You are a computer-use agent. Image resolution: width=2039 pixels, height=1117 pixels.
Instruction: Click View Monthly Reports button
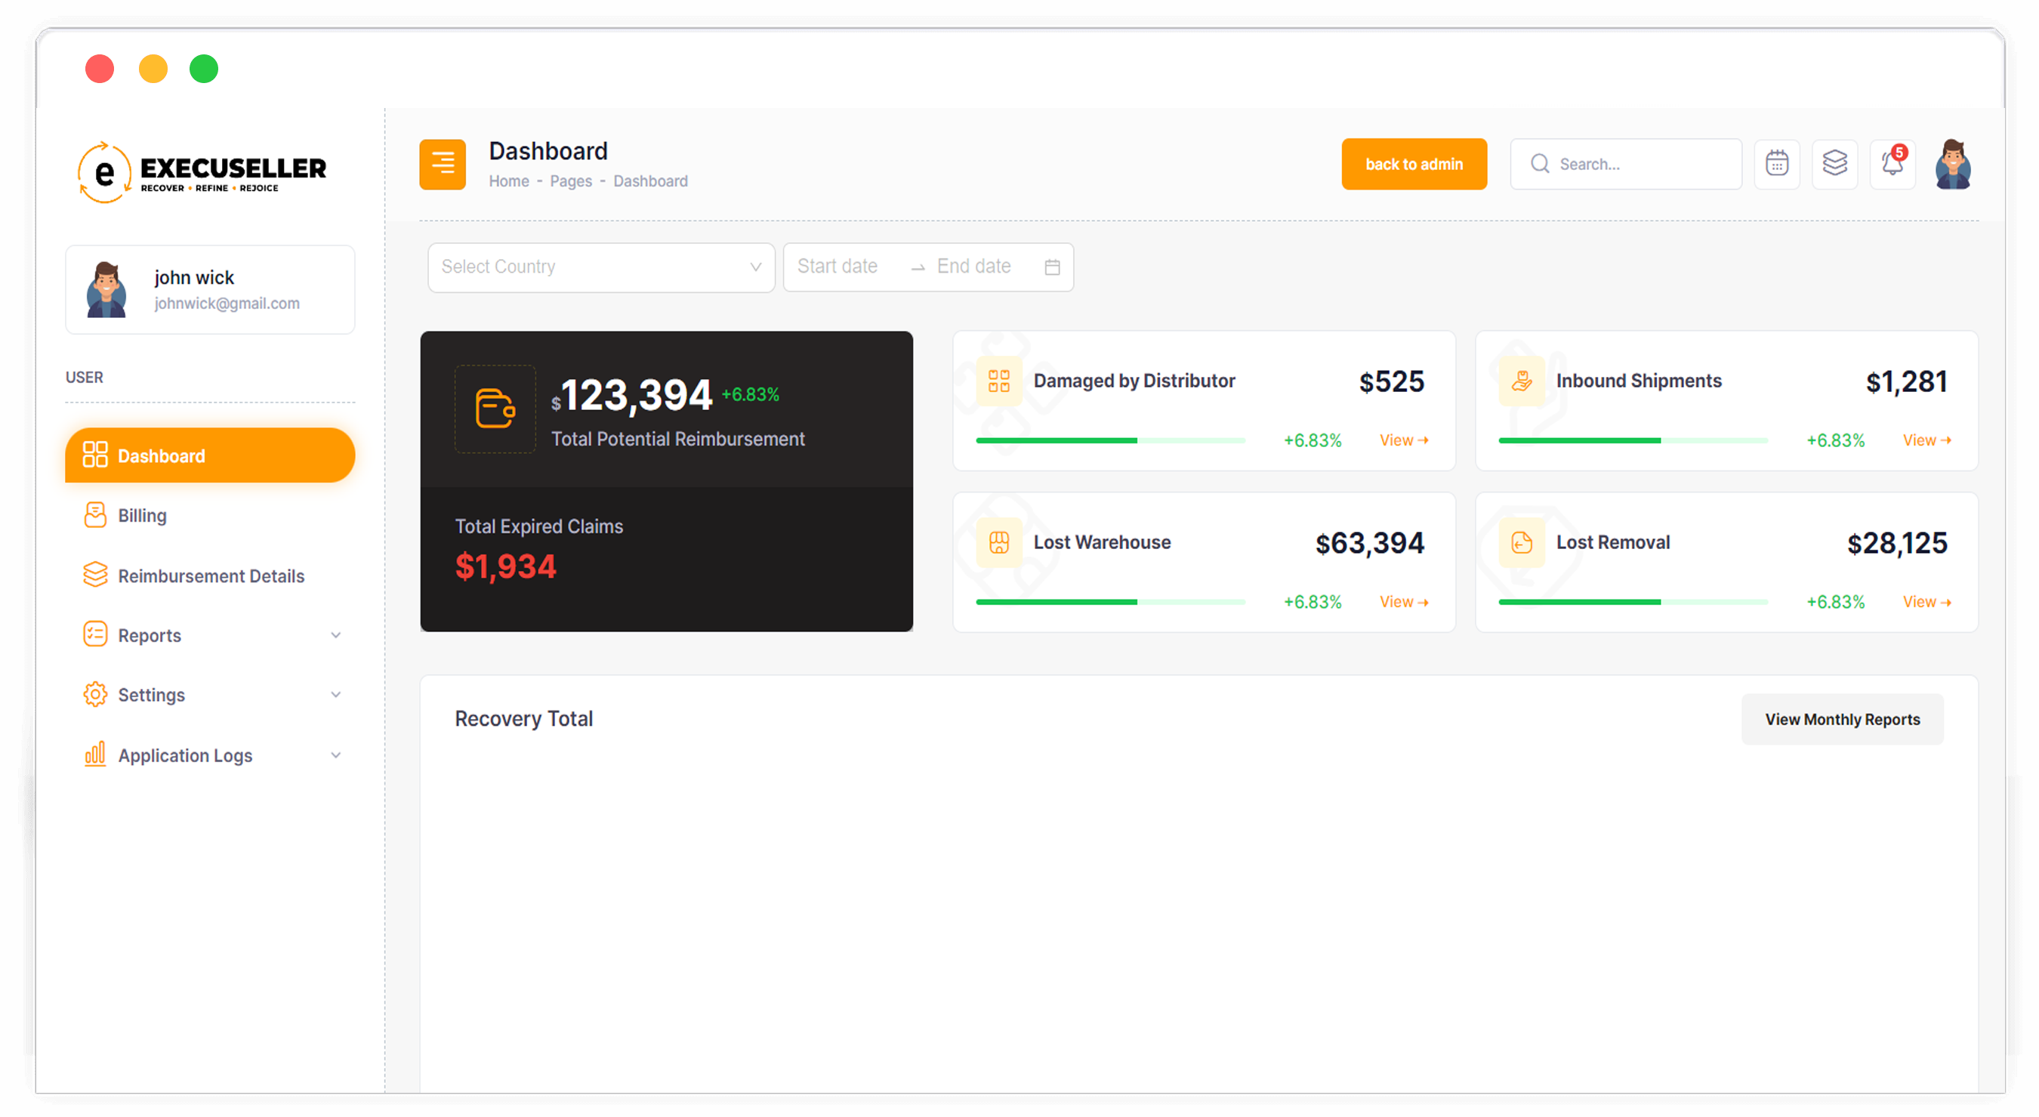(1842, 720)
